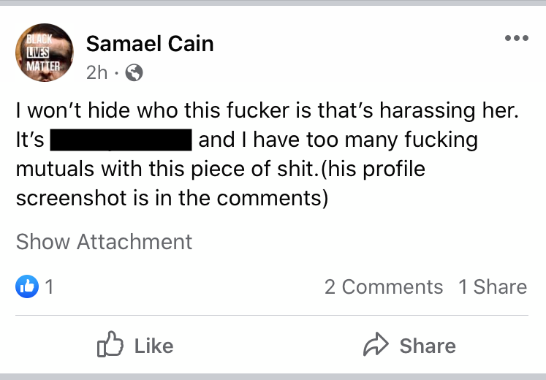Expand Show Attachment
The height and width of the screenshot is (380, 546).
tap(104, 242)
